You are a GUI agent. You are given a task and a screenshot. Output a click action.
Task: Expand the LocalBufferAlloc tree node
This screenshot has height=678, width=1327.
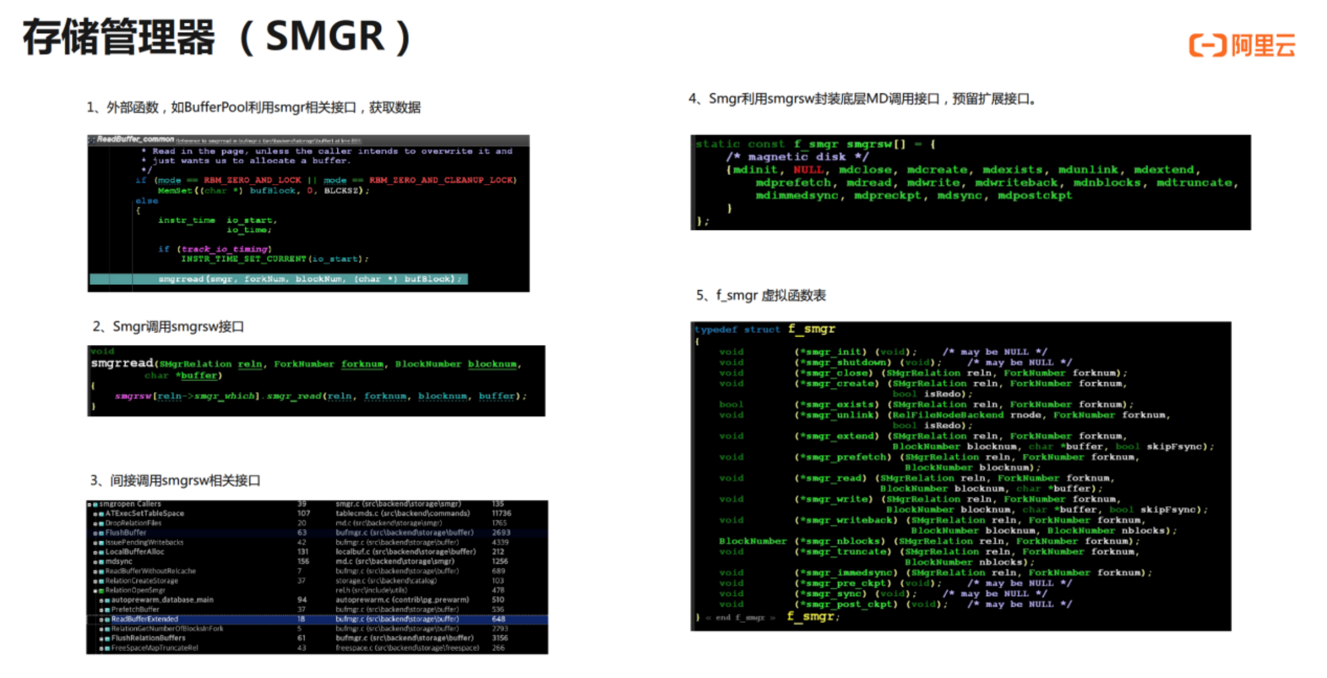(x=95, y=552)
